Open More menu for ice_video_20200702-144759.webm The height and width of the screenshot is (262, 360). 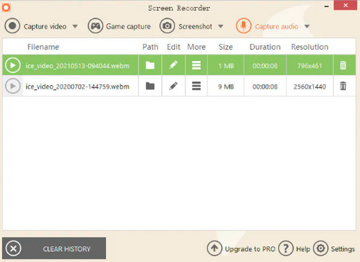(196, 86)
